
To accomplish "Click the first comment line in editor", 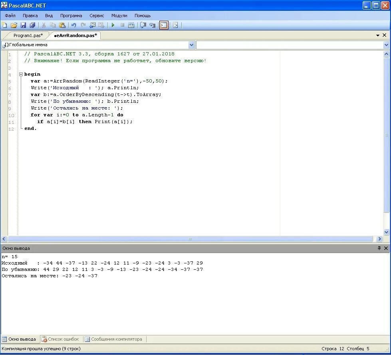I will pos(99,54).
